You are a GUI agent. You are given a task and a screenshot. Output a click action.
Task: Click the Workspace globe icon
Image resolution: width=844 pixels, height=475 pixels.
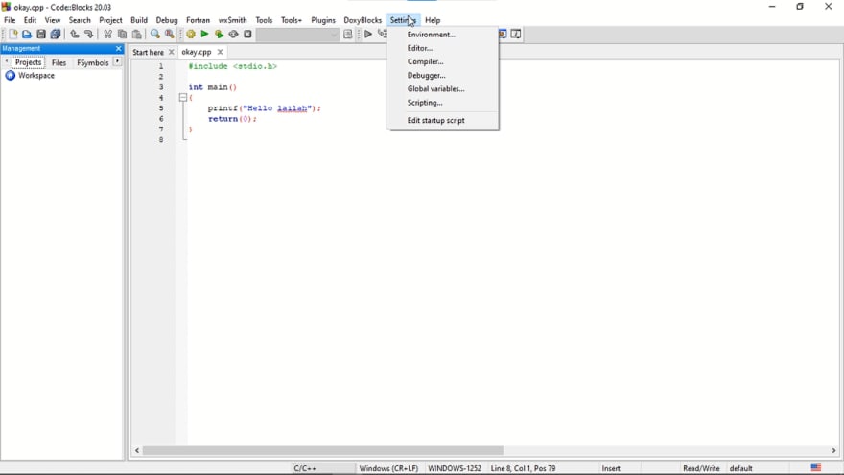coord(10,76)
